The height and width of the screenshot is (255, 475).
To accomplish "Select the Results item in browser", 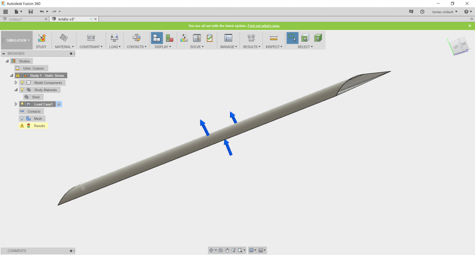I will point(39,126).
